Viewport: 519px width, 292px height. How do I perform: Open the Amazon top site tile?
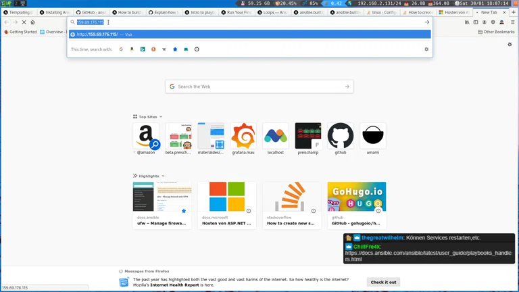click(x=146, y=136)
